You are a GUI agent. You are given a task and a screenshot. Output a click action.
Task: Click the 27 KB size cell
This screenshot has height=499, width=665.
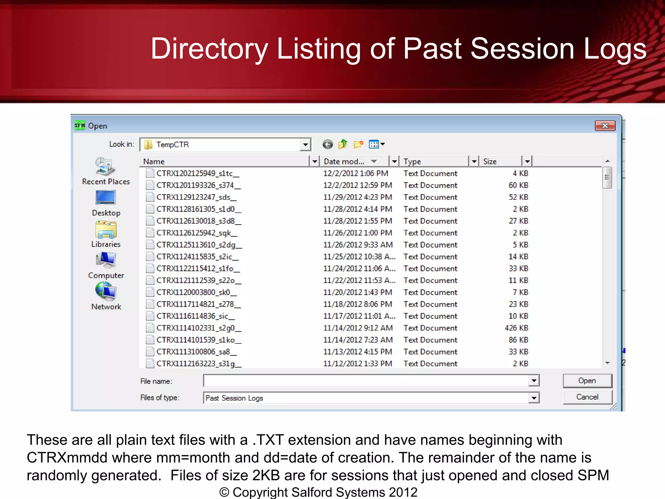[518, 221]
